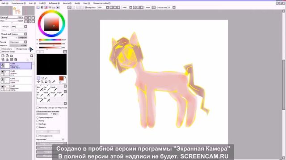This screenshot has width=286, height=160.
Task: Click the toolbar undo button
Action: coord(69,8)
